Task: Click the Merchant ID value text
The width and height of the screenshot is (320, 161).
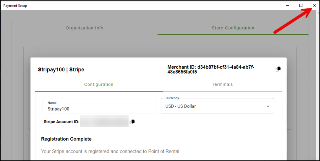Action: [211, 69]
